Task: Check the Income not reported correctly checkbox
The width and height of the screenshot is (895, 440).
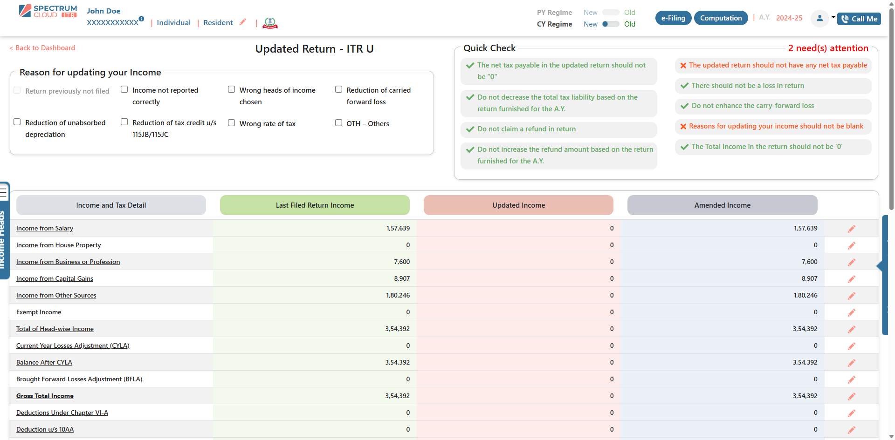Action: 124,89
